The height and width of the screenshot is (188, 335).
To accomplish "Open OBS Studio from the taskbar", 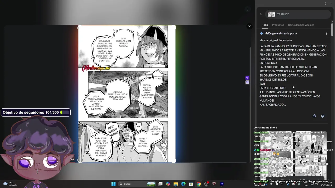I will pos(206,184).
